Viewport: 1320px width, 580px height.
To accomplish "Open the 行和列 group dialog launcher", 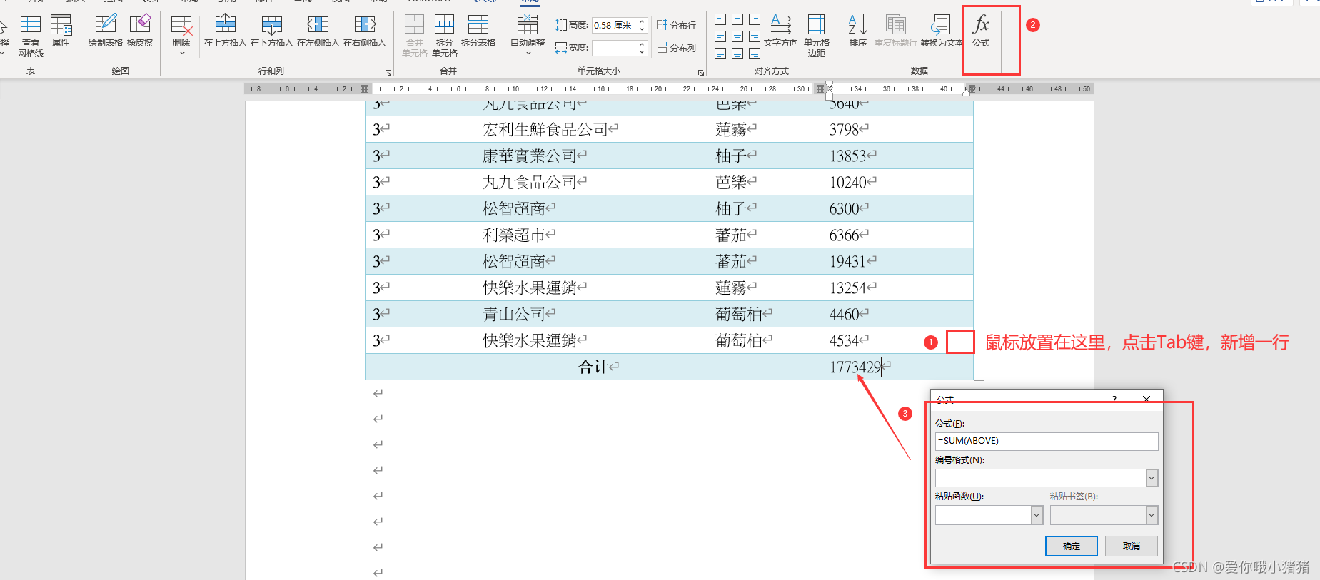I will 388,72.
